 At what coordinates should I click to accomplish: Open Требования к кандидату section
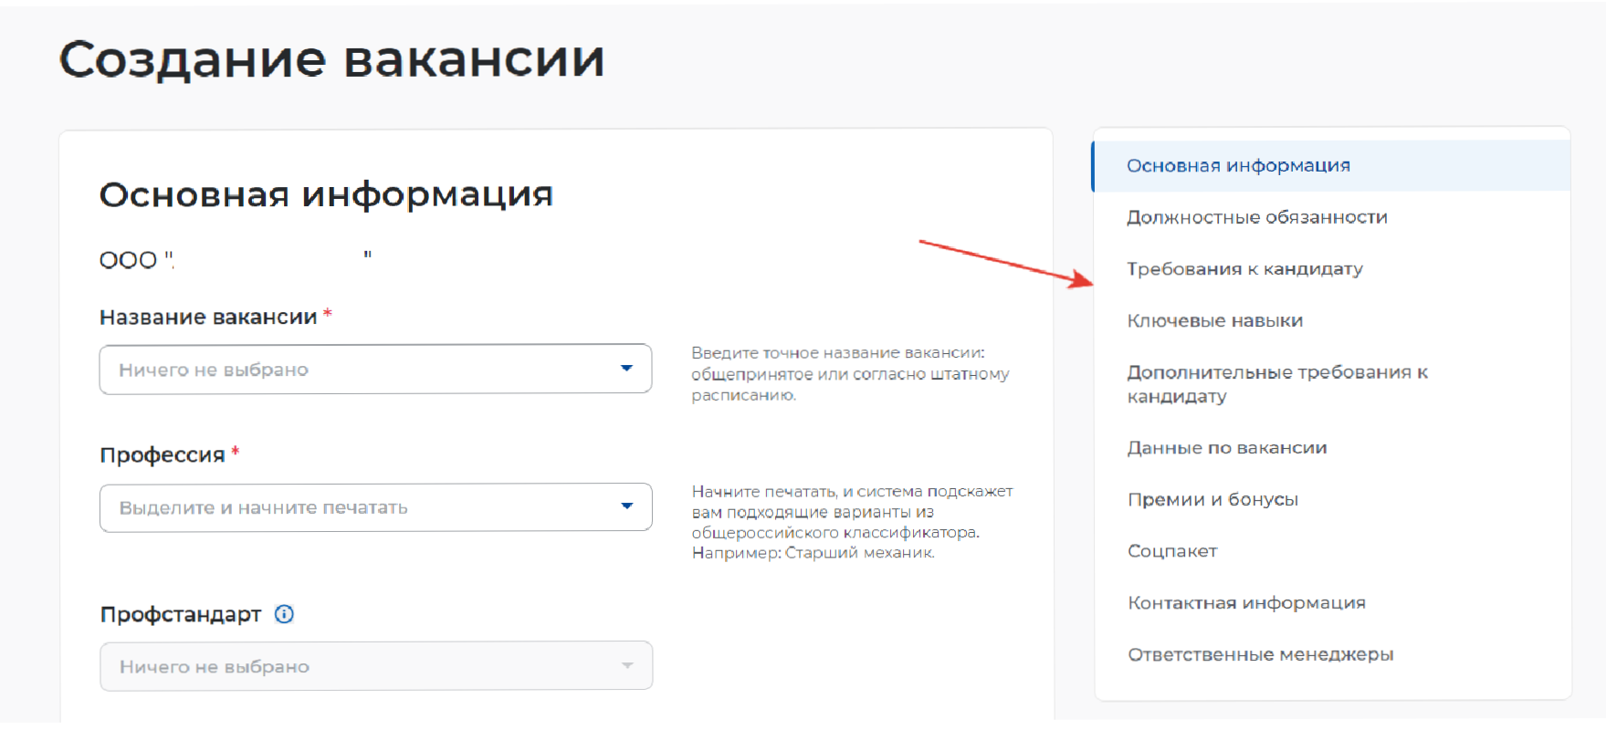click(x=1244, y=269)
